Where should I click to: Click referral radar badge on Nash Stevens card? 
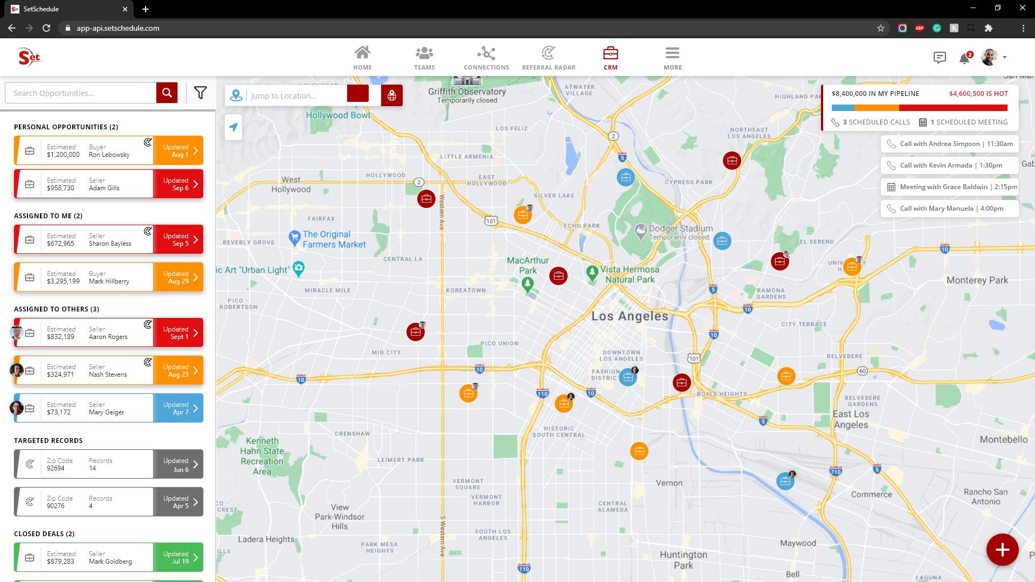(148, 362)
